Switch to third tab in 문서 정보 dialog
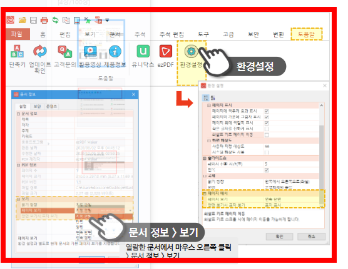The height and width of the screenshot is (269, 348). click(x=51, y=106)
